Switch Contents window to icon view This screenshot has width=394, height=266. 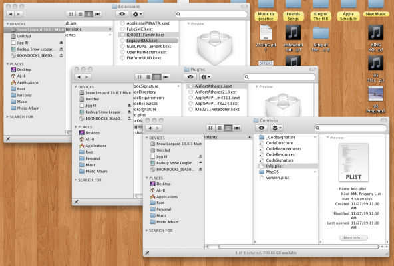[210, 128]
